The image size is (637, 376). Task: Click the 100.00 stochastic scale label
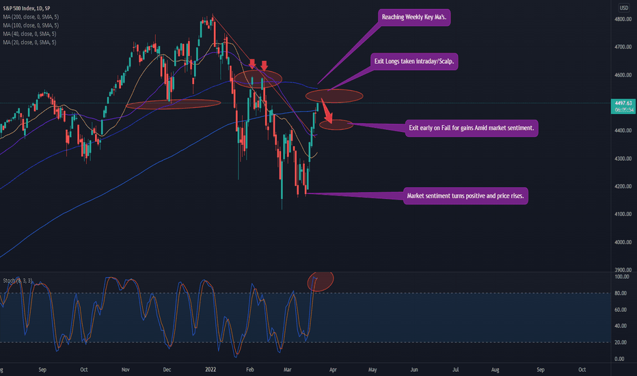621,277
